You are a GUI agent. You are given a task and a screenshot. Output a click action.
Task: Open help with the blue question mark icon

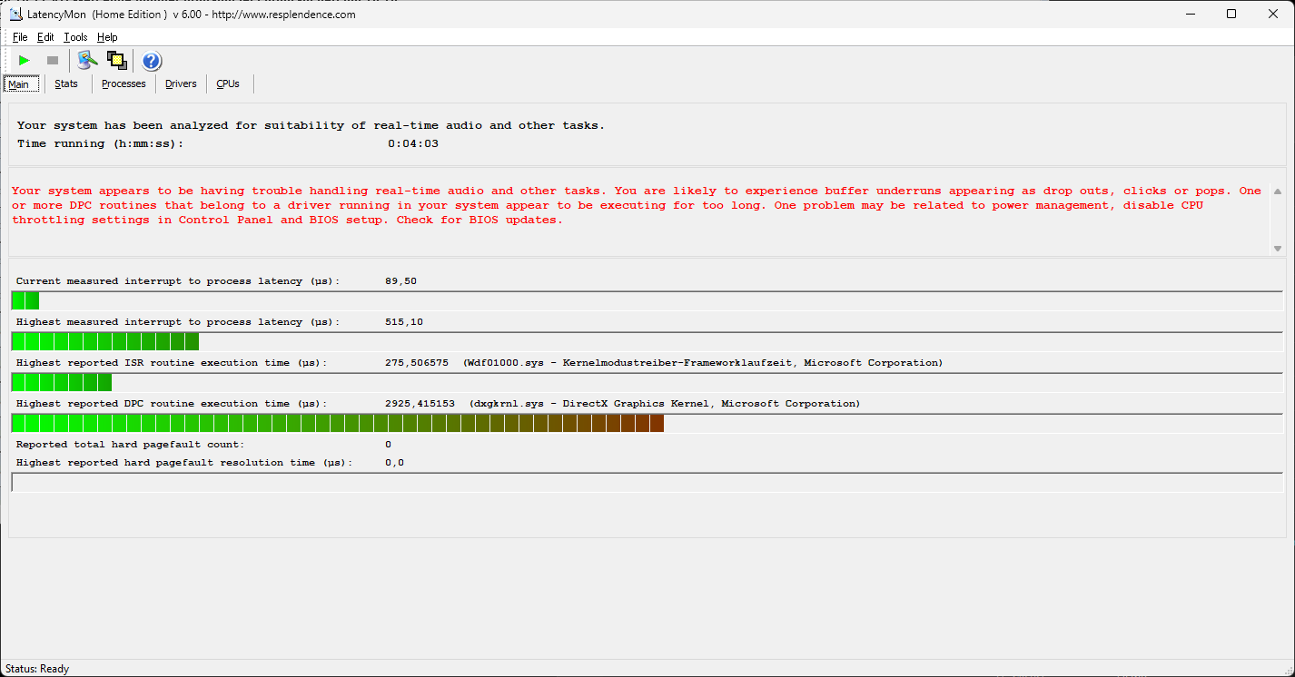click(x=152, y=61)
